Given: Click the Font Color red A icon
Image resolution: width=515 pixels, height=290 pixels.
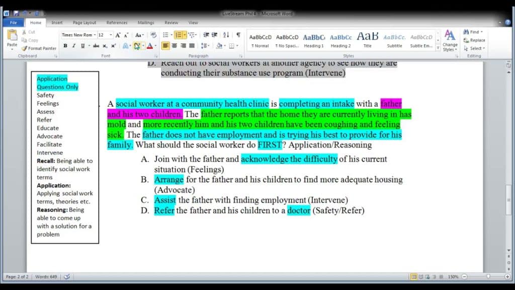Looking at the screenshot, I should pyautogui.click(x=150, y=46).
